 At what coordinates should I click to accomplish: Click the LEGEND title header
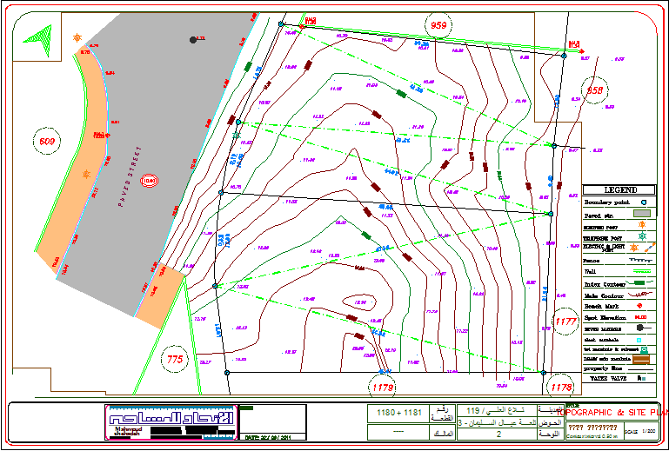619,189
